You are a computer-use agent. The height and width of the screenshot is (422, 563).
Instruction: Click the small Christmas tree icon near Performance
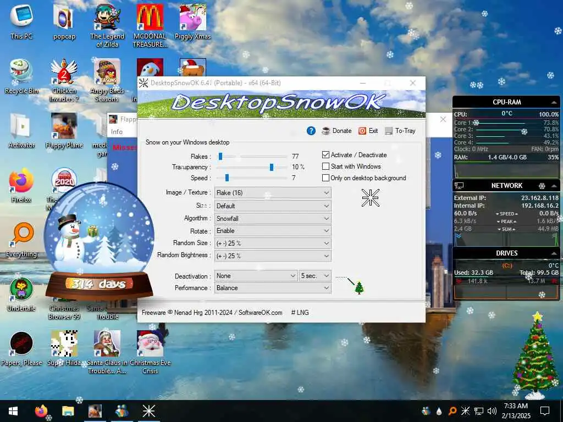tap(359, 287)
